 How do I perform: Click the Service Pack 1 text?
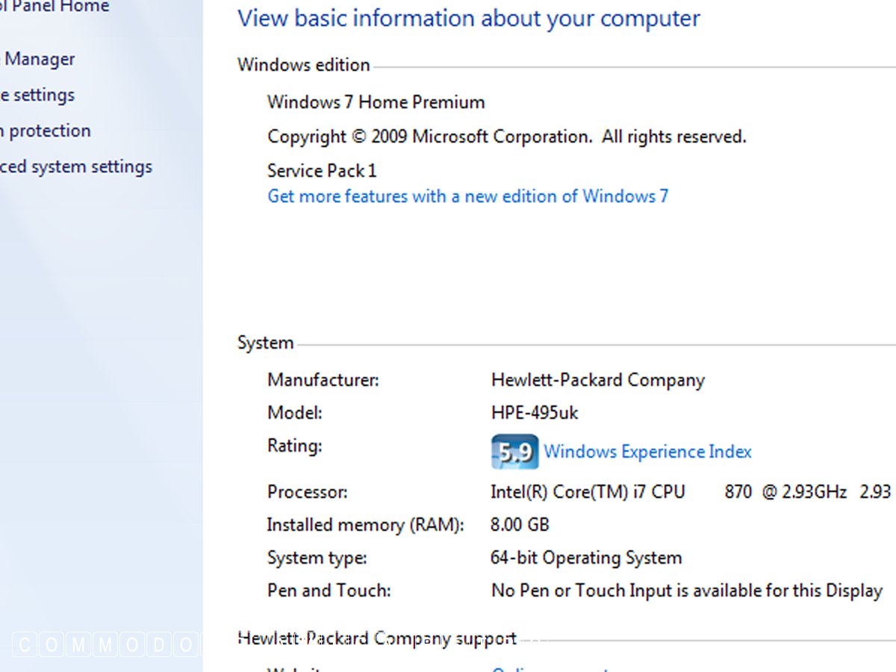[x=322, y=171]
